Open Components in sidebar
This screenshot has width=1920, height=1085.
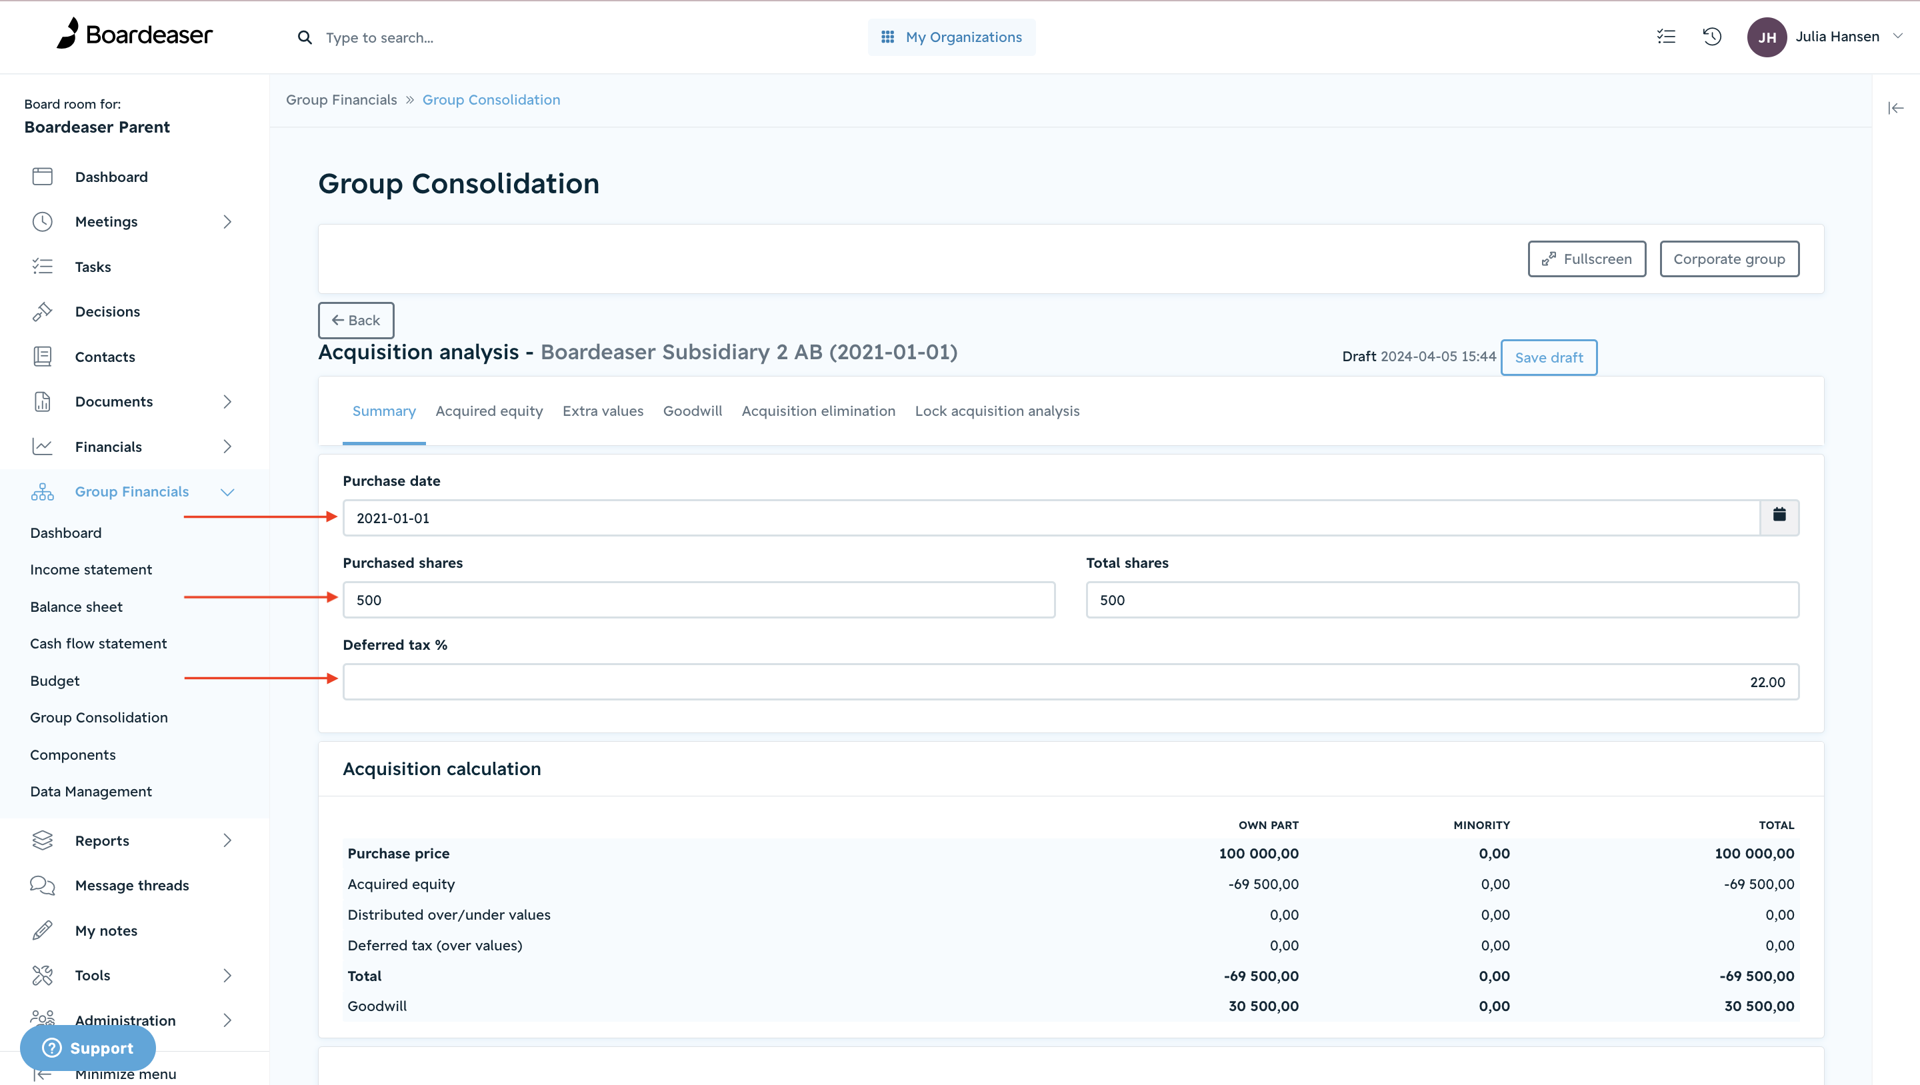coord(73,754)
